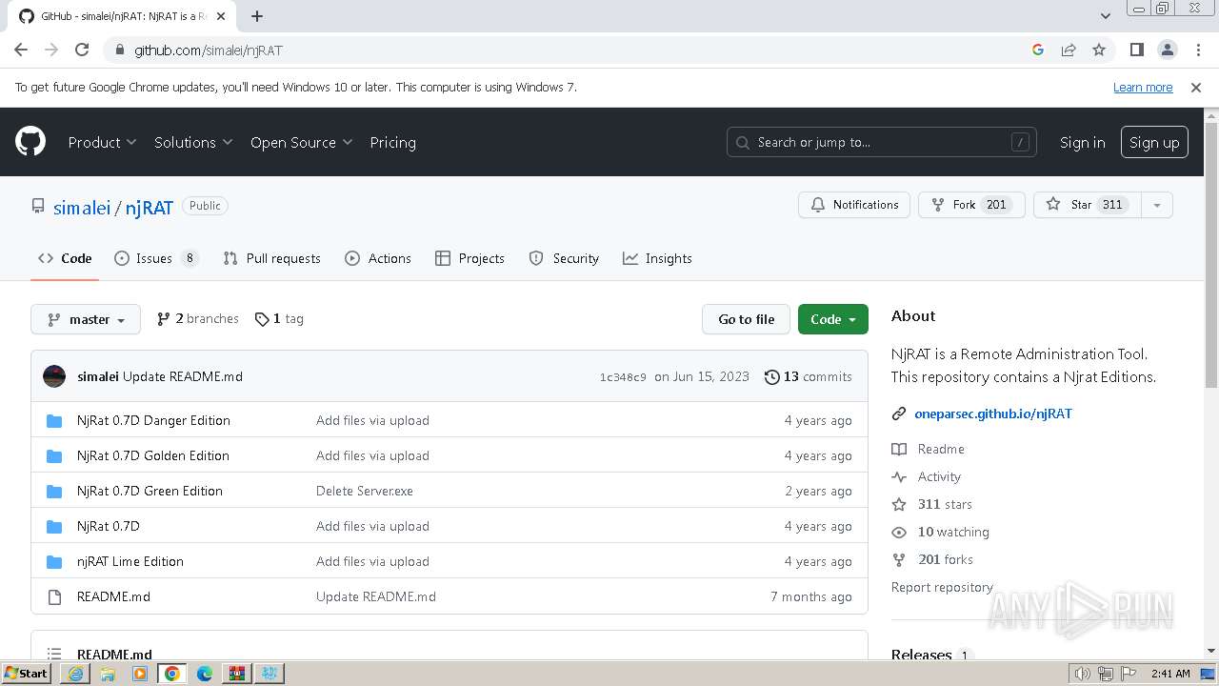The width and height of the screenshot is (1219, 686).
Task: Click folder icon for njRAT Lime Edition
Action: 54,561
